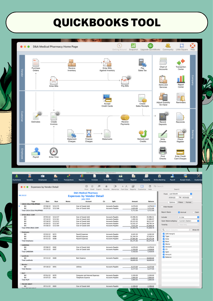Uncheck the Split column checkbox
This screenshot has width=213, height=301.
point(164,252)
